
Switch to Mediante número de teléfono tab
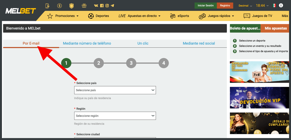pos(87,43)
